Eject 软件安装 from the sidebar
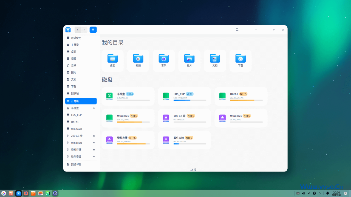Viewport: 351px width, 197px height. pyautogui.click(x=94, y=157)
